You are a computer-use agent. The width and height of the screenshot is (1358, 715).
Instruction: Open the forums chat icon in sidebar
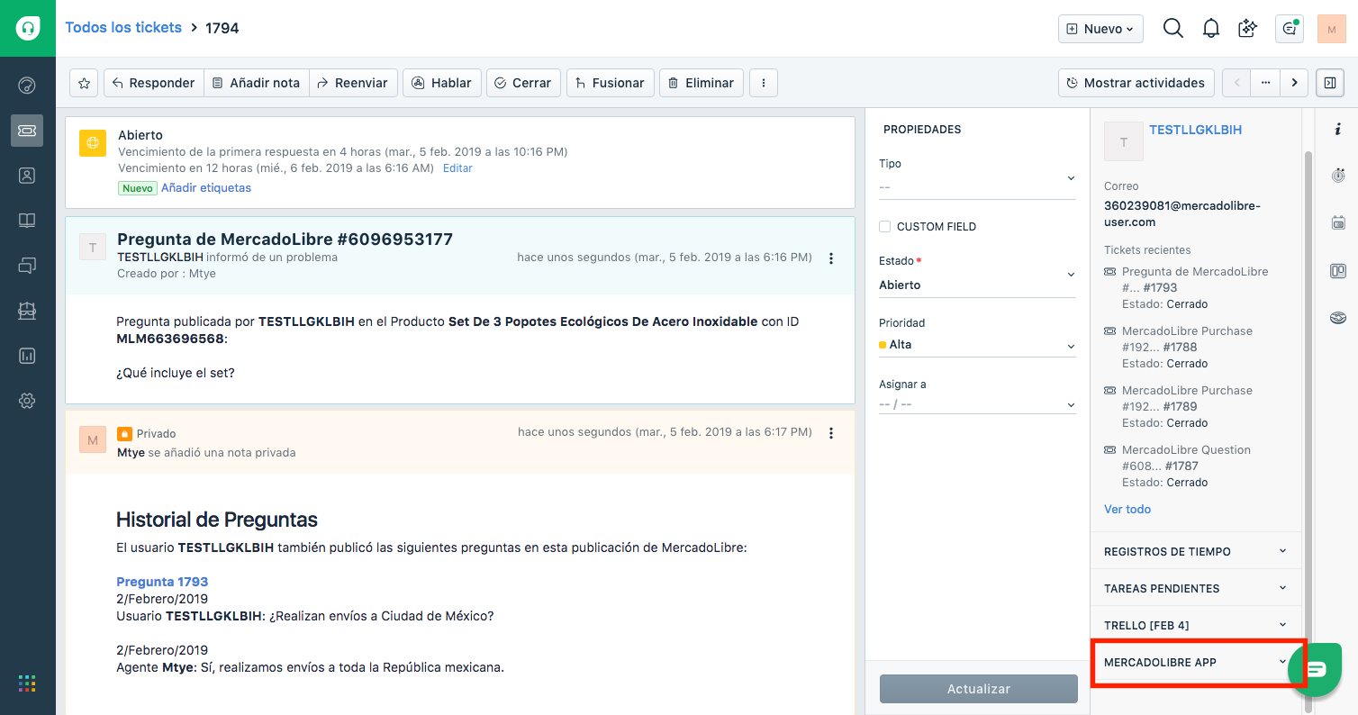click(x=27, y=266)
